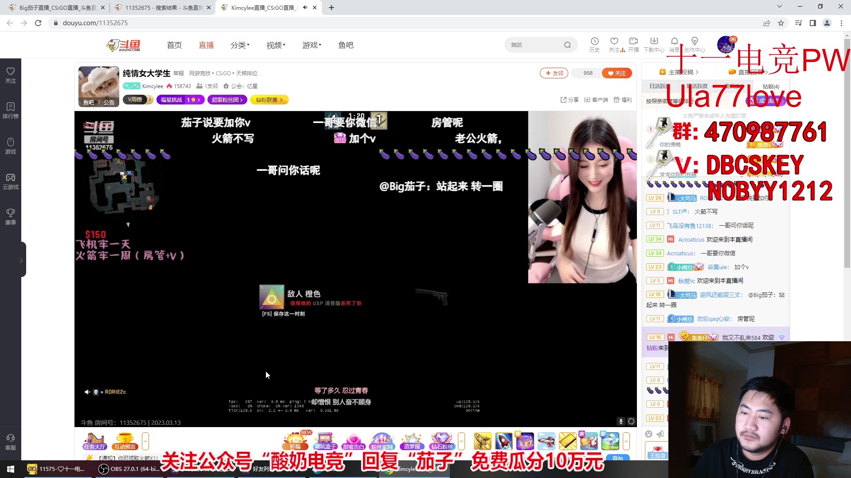Screen dimensions: 851x478
Task: Click the 友邻 plus button
Action: (554, 73)
